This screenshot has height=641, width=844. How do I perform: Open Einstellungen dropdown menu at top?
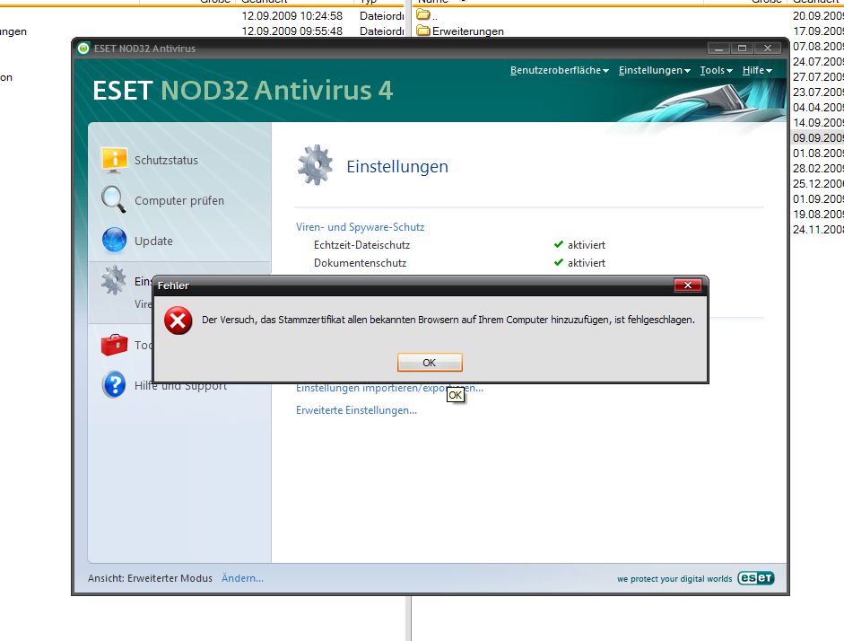tap(654, 71)
